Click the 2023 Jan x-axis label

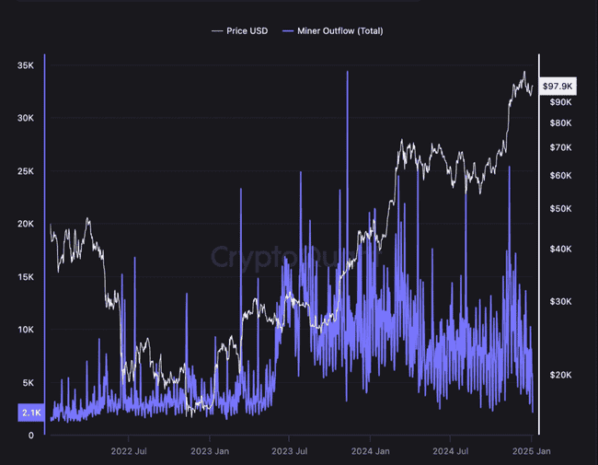pyautogui.click(x=209, y=451)
